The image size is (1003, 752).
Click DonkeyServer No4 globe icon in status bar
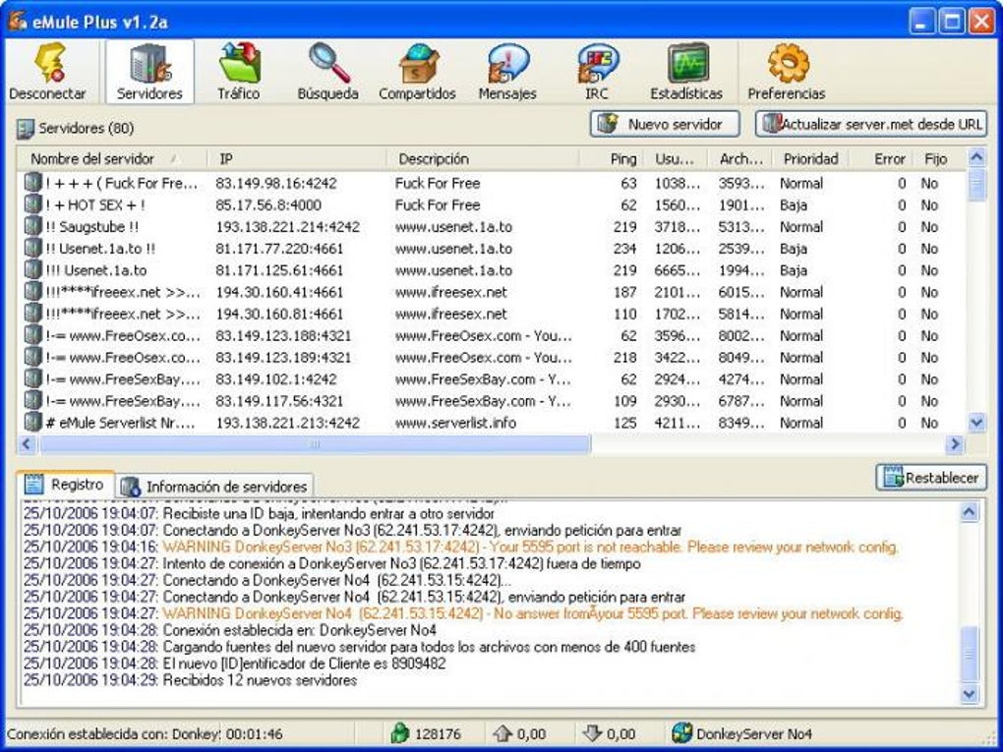click(x=681, y=732)
